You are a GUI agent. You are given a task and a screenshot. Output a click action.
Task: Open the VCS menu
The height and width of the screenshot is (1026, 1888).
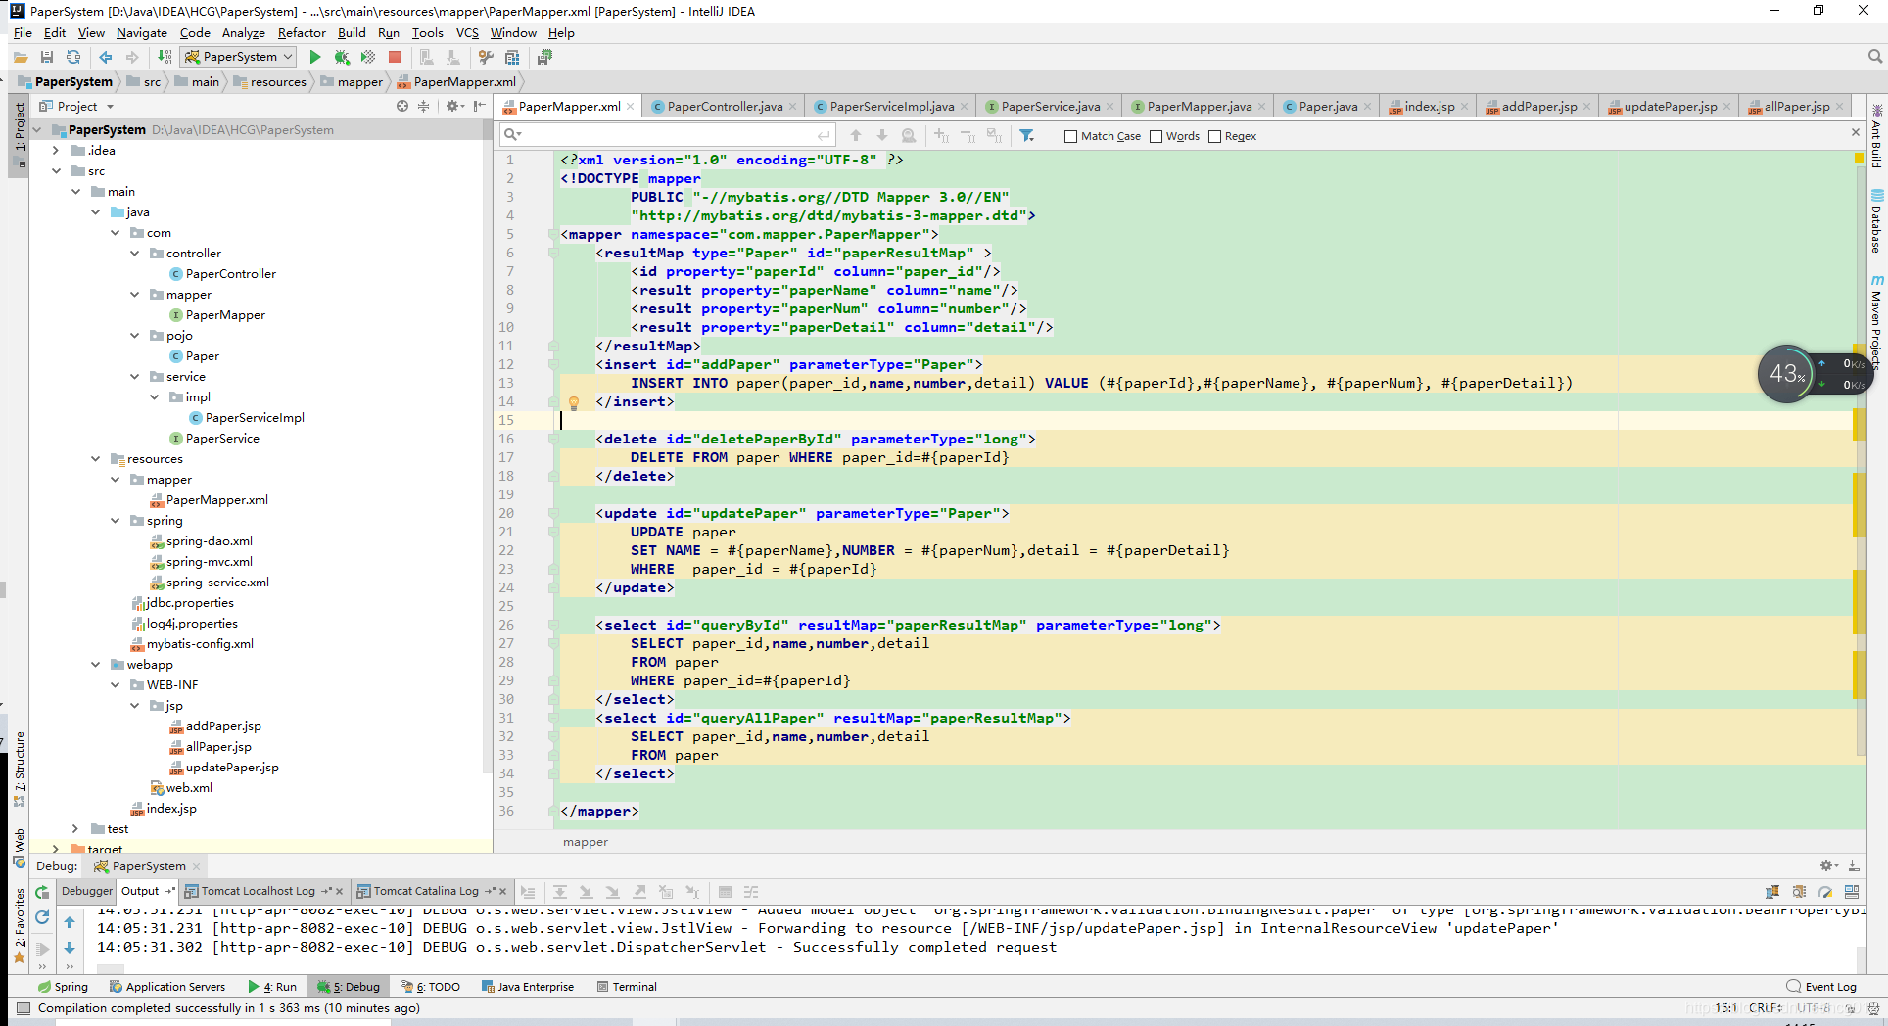coord(467,32)
